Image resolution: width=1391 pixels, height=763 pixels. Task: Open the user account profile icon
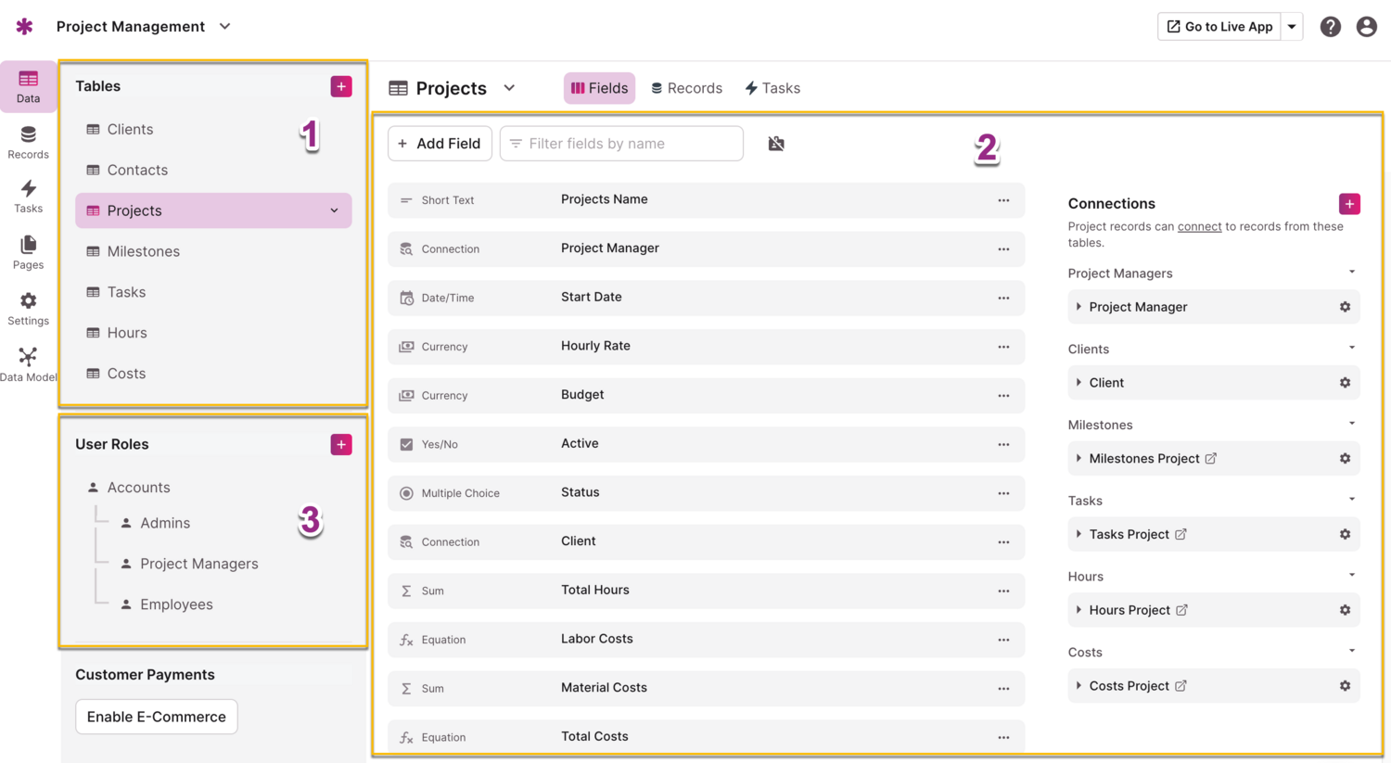coord(1366,27)
